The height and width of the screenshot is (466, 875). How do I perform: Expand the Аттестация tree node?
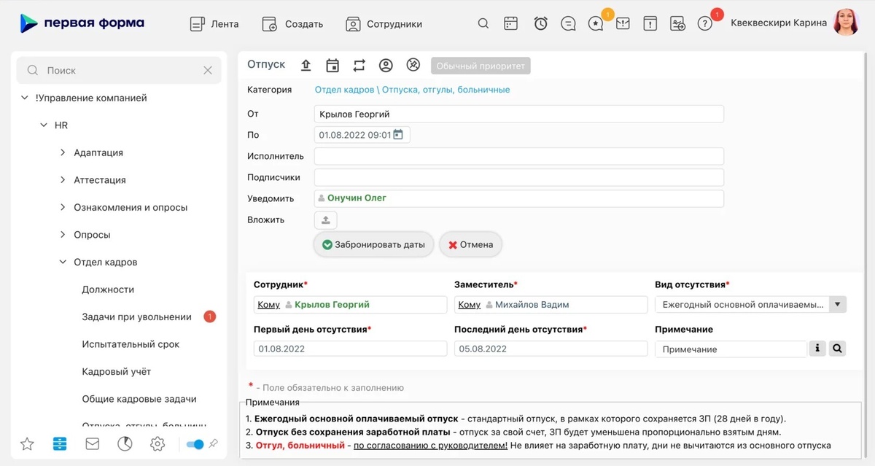[x=63, y=180]
